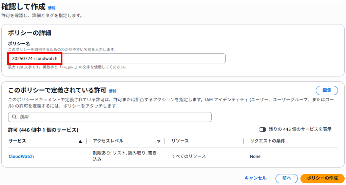The height and width of the screenshot is (185, 346).
Task: Click ポリシーの作成 button
Action: 322,178
